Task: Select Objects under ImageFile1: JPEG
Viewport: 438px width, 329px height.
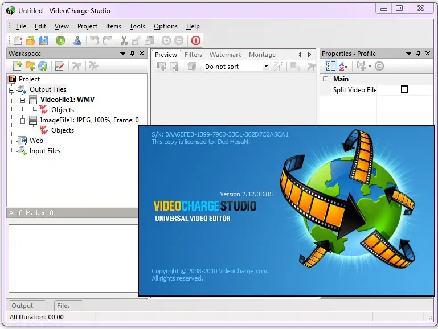Action: [x=63, y=130]
